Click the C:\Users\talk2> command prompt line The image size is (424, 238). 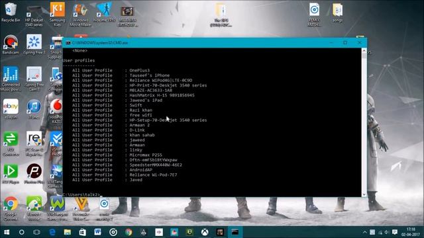(81, 194)
